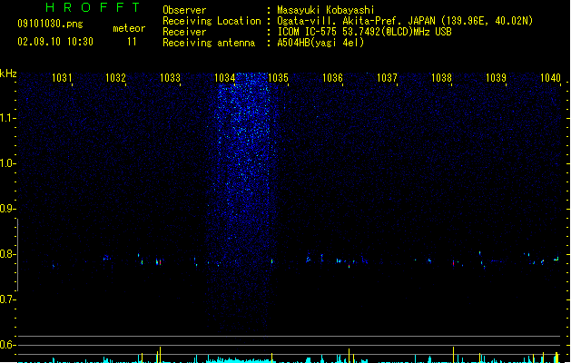Click the date stamp 02.09.10 10:30
Viewport: 571px width, 363px height.
(x=55, y=42)
